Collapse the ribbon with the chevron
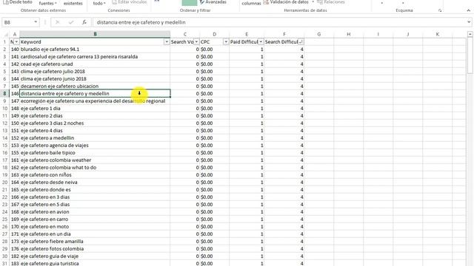Screen dimensions: 474x266 (468, 10)
